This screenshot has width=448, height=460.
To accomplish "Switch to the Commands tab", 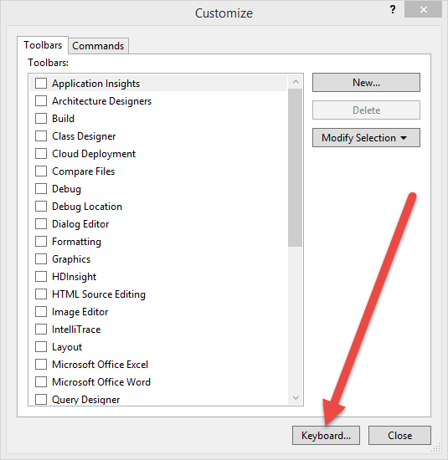I will [98, 46].
